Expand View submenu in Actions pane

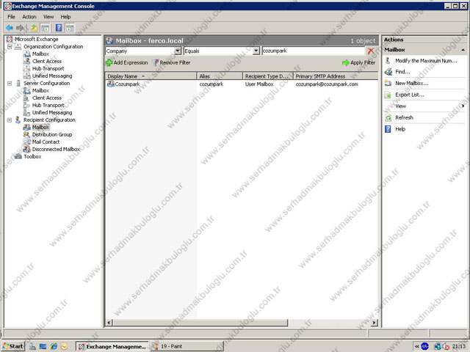[424, 106]
